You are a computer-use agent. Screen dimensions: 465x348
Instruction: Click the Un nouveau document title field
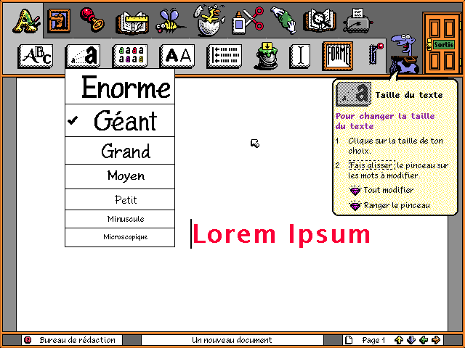coord(232,340)
